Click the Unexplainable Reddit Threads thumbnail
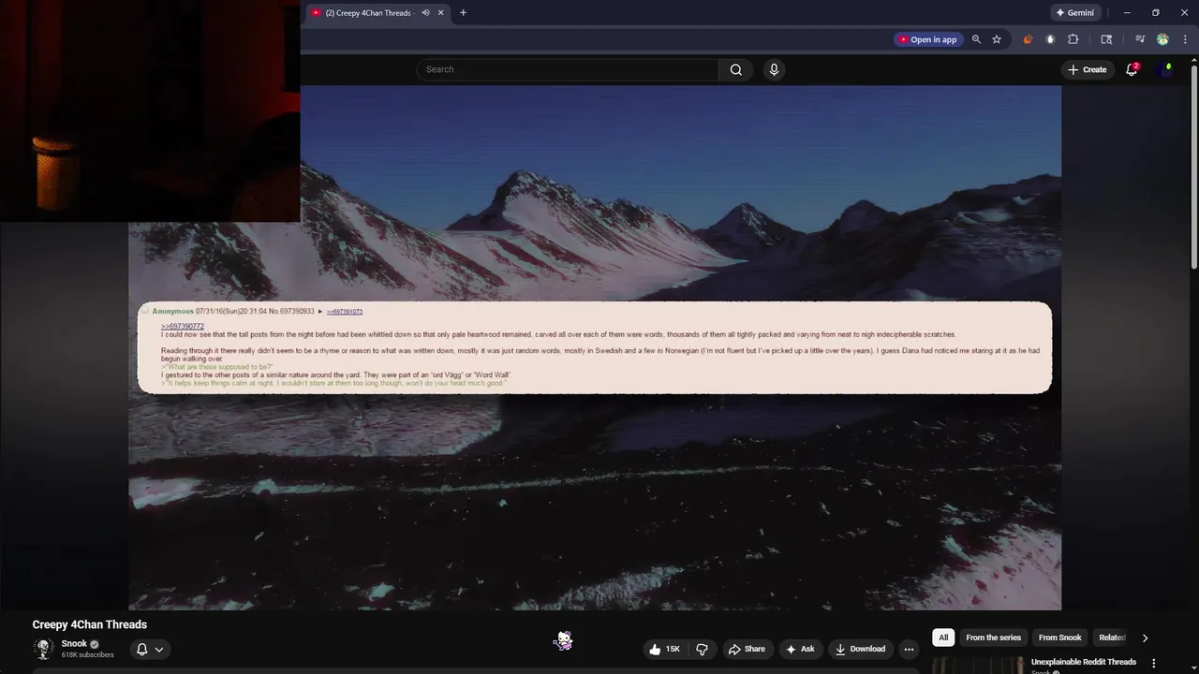This screenshot has width=1199, height=674. click(977, 666)
